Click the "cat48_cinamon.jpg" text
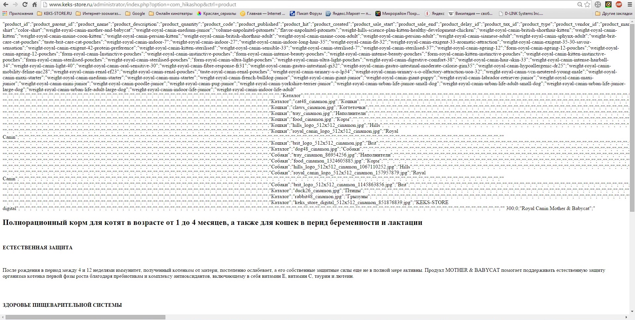Viewport: 635px width, 320px height. coord(315,101)
